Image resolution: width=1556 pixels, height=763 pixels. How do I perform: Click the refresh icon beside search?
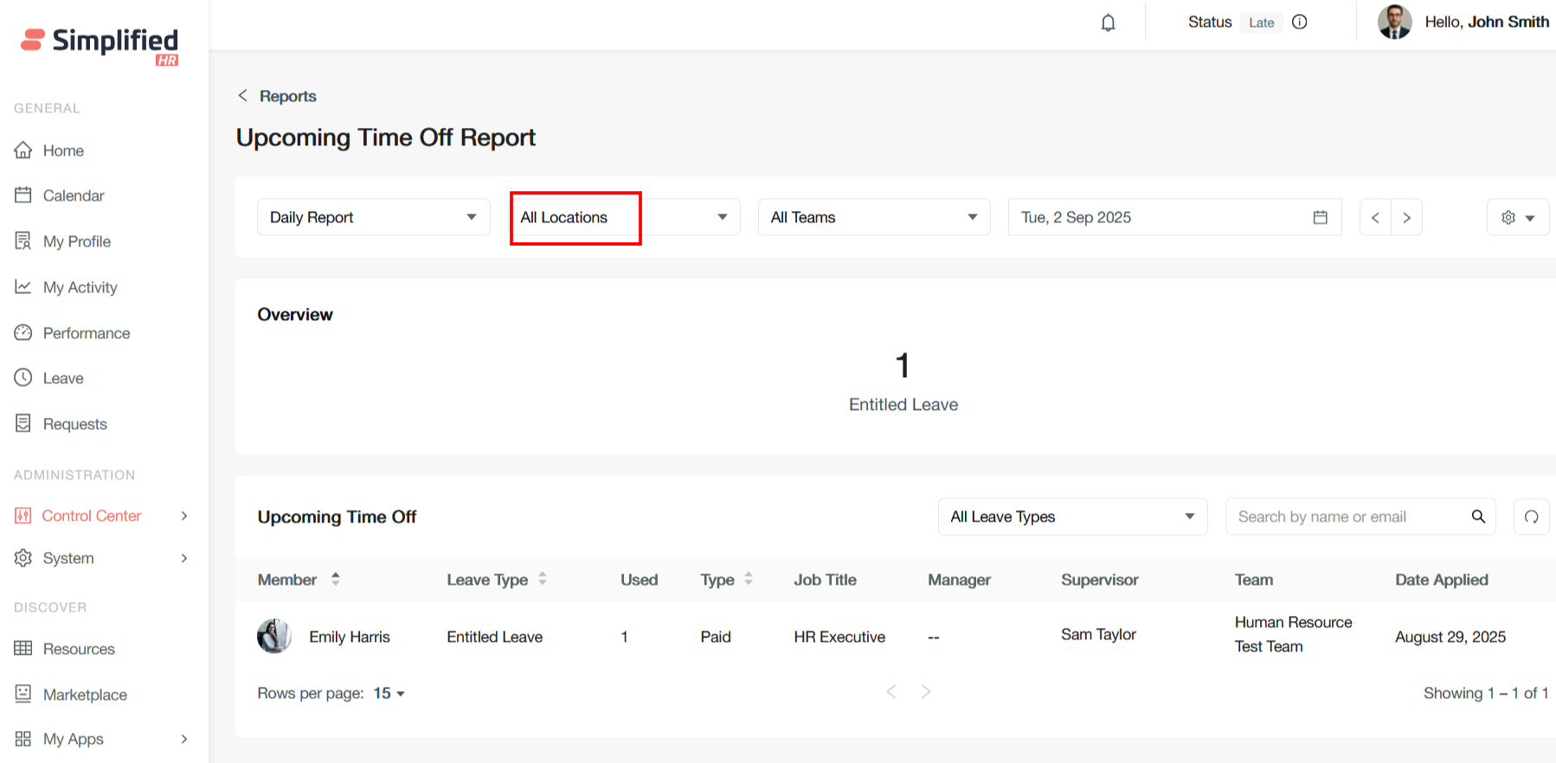(1531, 516)
